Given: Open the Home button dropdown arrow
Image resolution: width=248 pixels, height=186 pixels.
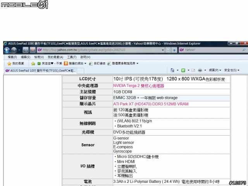Looking at the screenshot, I should 177,70.
